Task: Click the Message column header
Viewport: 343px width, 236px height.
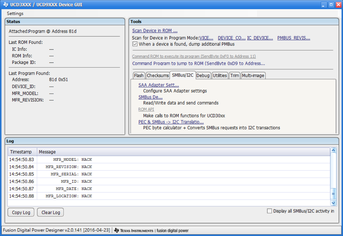Action: [183, 152]
